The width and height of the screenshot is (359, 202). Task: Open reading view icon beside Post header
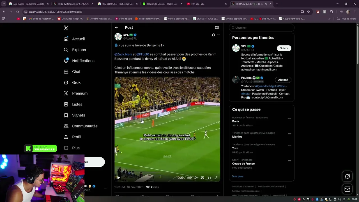[217, 27]
